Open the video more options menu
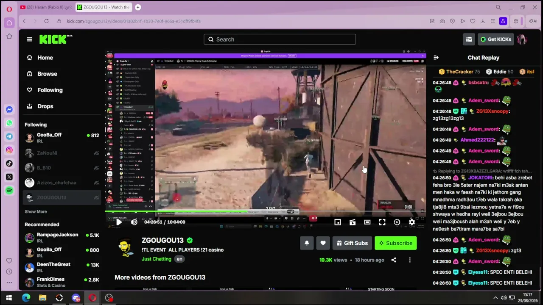 [410, 260]
